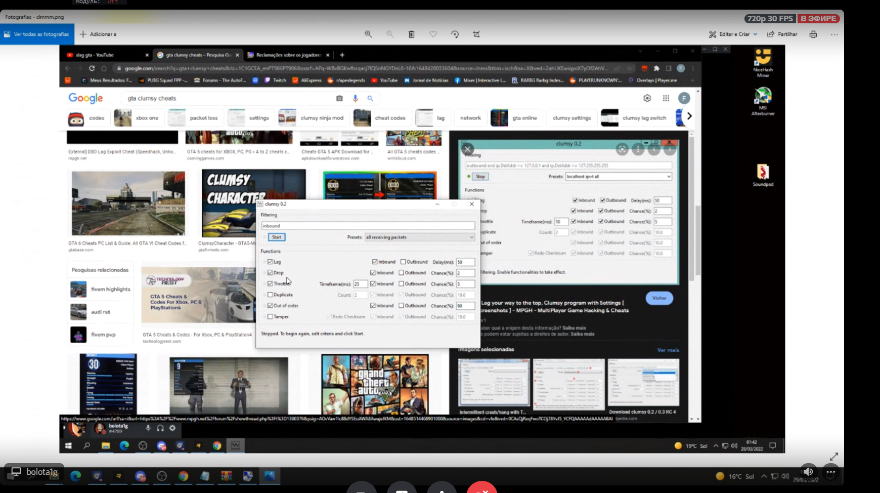Viewport: 880px width, 493px height.
Task: Click the Partilhar share button
Action: (x=782, y=34)
